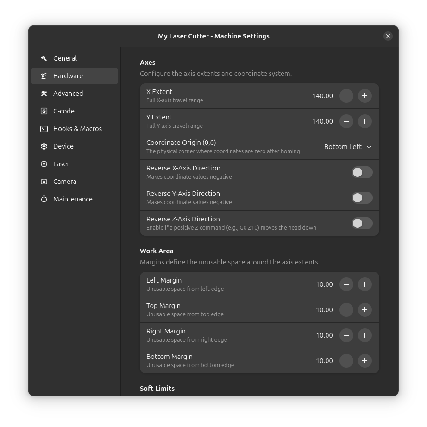This screenshot has height=427, width=427.
Task: Close the Machine Settings dialog
Action: (388, 36)
